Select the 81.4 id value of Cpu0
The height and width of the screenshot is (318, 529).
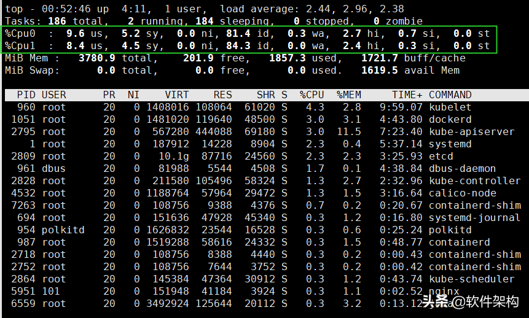[238, 33]
